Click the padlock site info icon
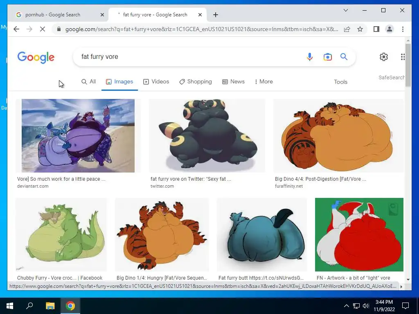The width and height of the screenshot is (419, 314). pyautogui.click(x=59, y=29)
